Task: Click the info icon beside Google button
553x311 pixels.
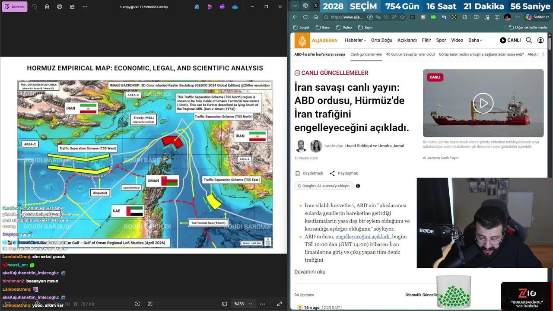Action: 358,186
